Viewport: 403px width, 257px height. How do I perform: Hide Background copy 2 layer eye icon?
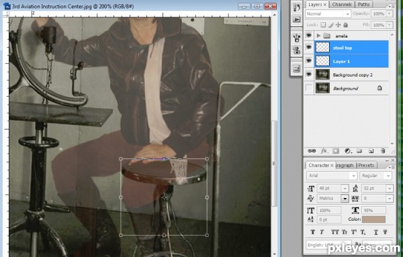coord(309,74)
